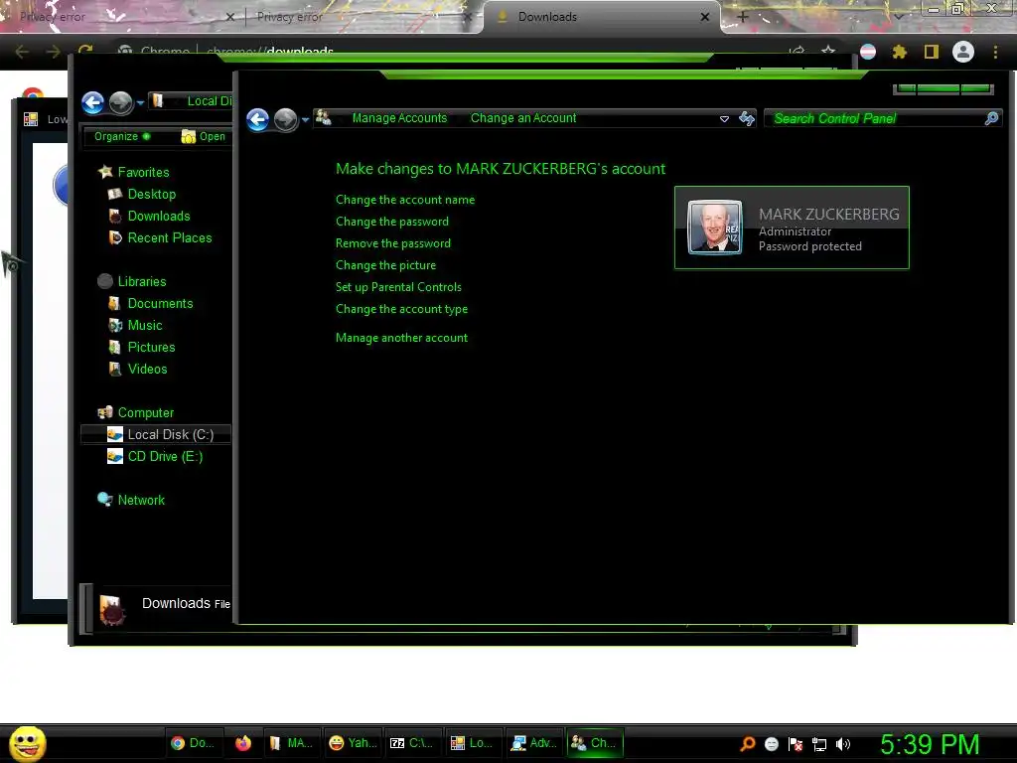Select Downloads in Explorer Favorites
The width and height of the screenshot is (1017, 763).
[x=158, y=216]
